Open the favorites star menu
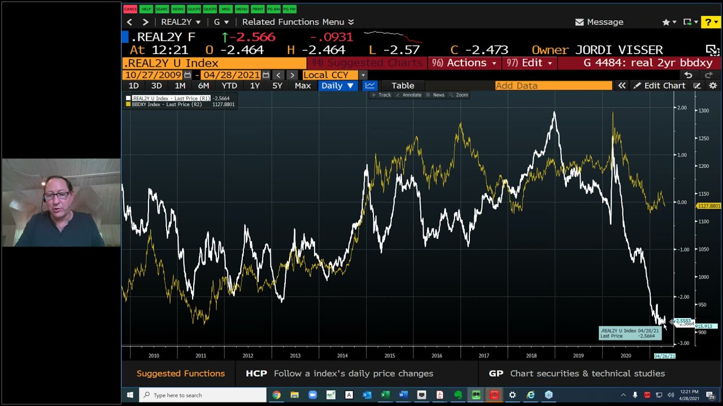This screenshot has width=723, height=406. click(x=669, y=22)
